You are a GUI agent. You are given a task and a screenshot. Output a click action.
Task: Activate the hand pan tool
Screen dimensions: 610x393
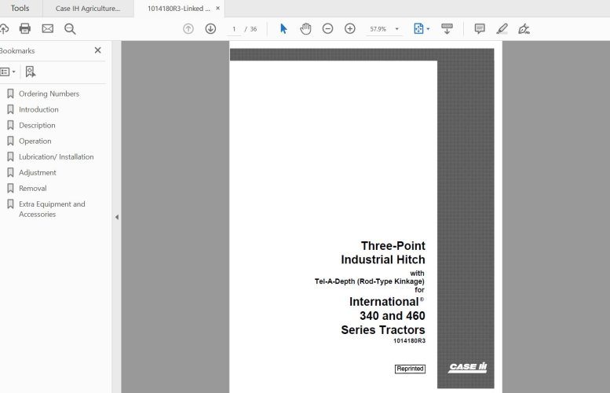[305, 29]
